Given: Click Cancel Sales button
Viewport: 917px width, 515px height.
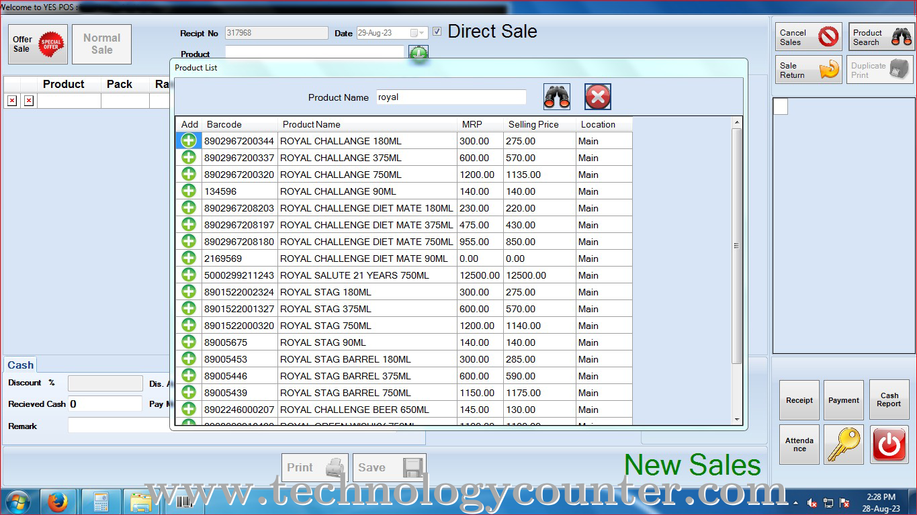Looking at the screenshot, I should pos(809,37).
